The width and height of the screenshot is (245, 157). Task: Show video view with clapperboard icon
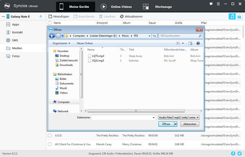click(x=239, y=16)
